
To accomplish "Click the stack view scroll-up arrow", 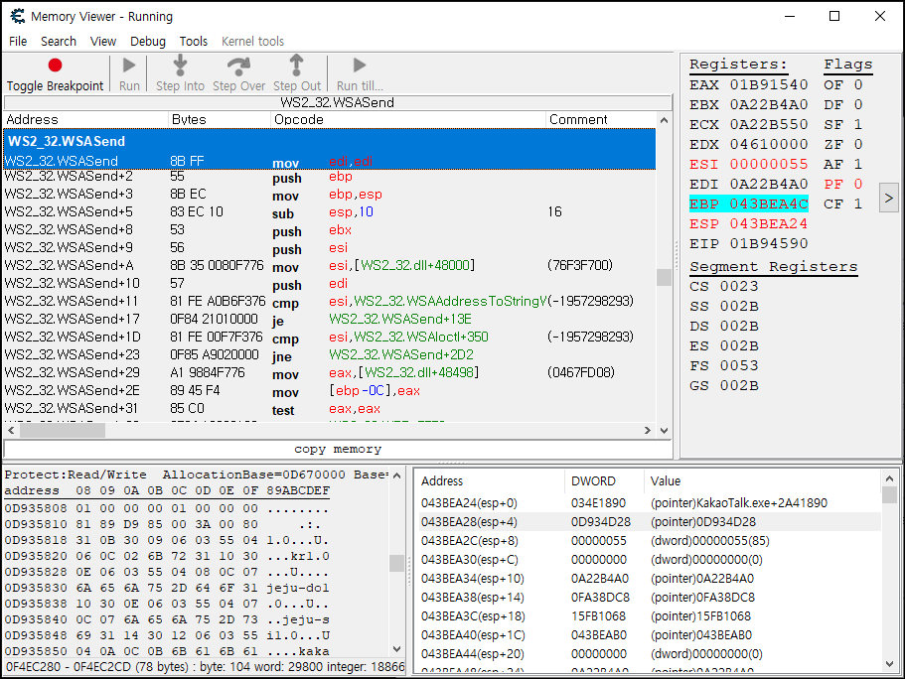I will [889, 478].
